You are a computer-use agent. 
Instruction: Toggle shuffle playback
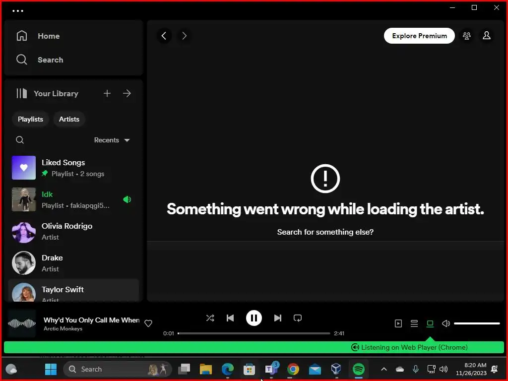[x=210, y=318]
